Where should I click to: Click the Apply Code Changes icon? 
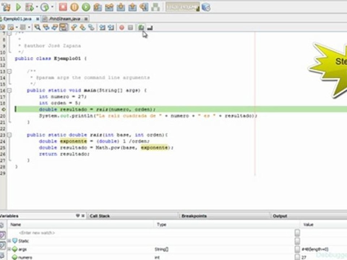[x=155, y=7]
